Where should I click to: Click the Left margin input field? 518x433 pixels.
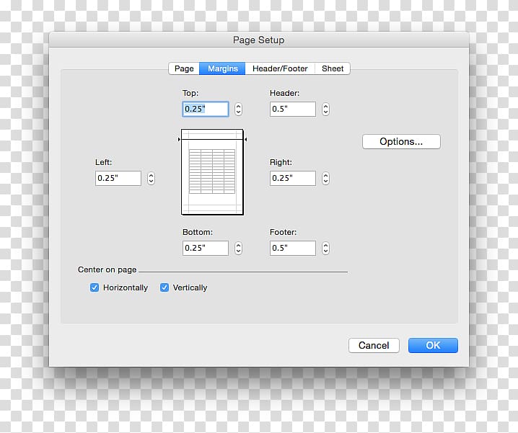tap(118, 178)
